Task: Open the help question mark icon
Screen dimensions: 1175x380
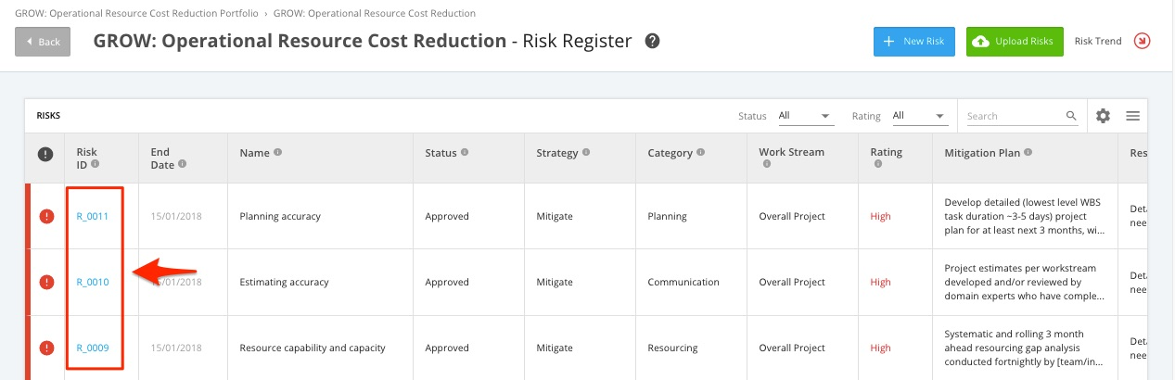Action: coord(653,42)
